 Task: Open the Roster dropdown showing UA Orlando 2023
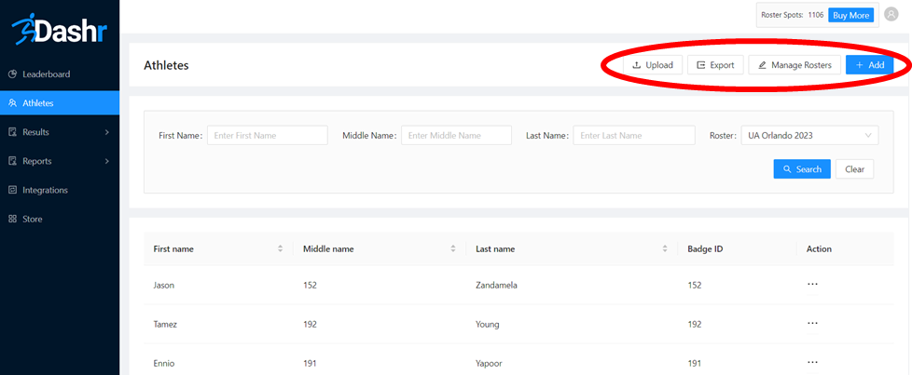(809, 136)
